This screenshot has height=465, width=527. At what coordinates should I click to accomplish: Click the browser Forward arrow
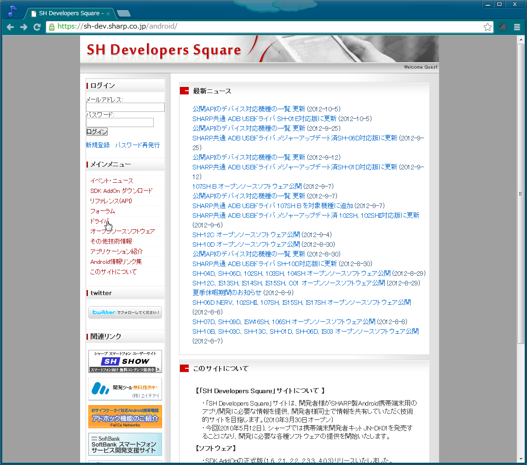pyautogui.click(x=23, y=27)
